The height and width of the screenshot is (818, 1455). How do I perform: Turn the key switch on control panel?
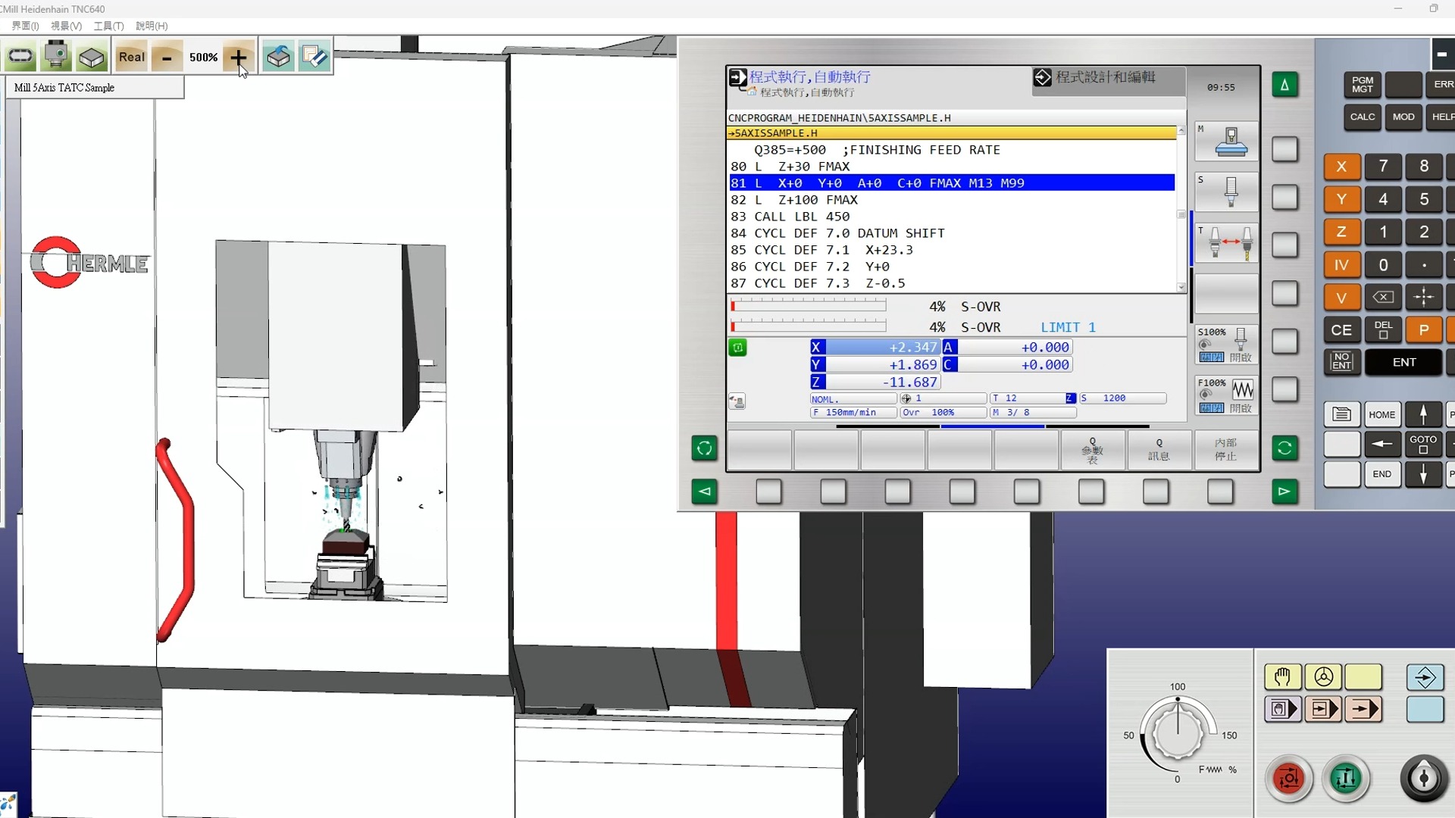click(1423, 778)
